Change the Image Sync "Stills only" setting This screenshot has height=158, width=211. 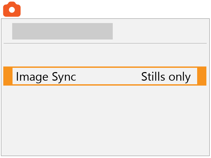pos(166,77)
